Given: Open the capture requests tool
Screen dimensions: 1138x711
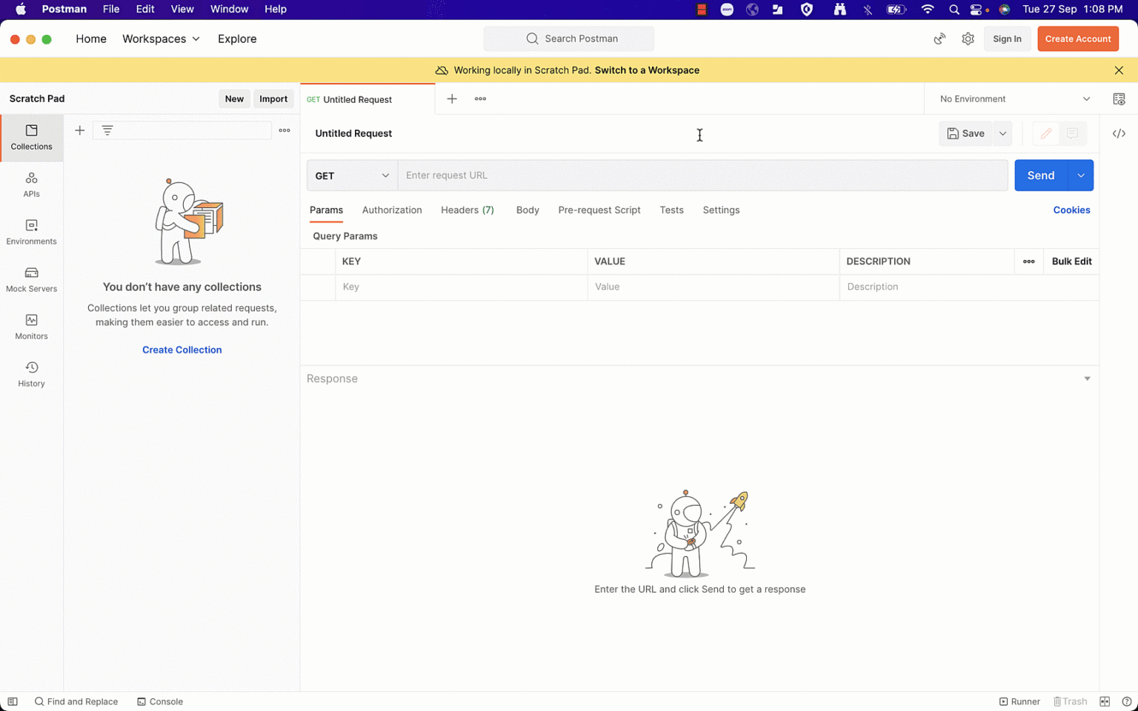Looking at the screenshot, I should point(939,39).
